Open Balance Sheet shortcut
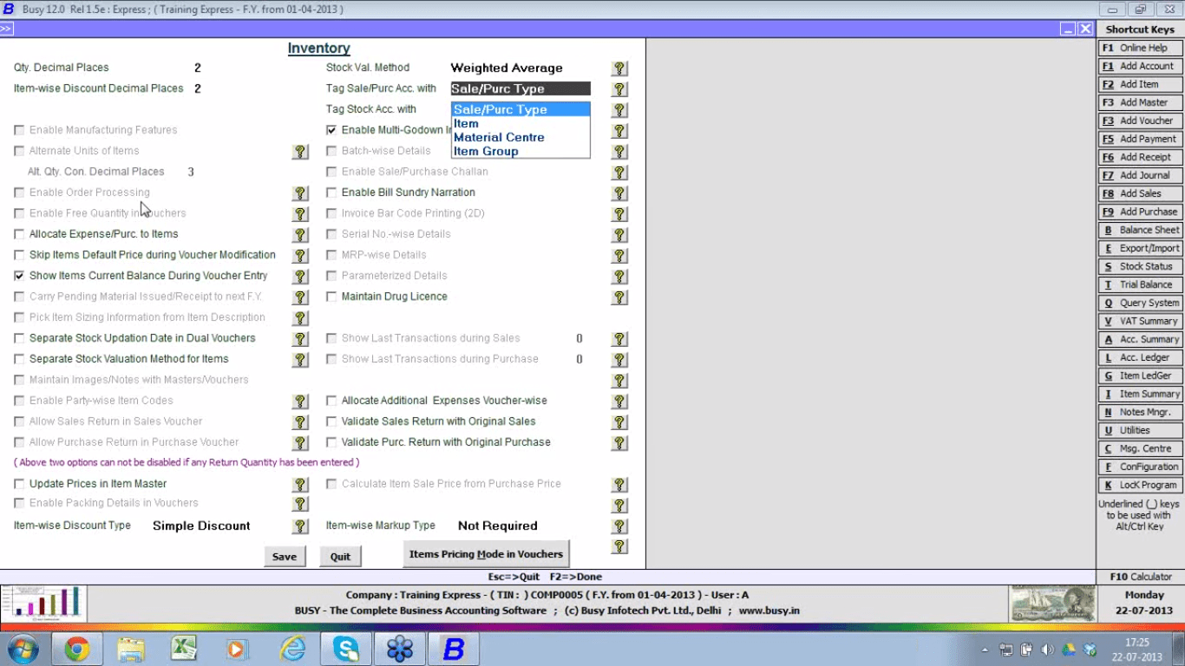Image resolution: width=1185 pixels, height=666 pixels. (1140, 230)
